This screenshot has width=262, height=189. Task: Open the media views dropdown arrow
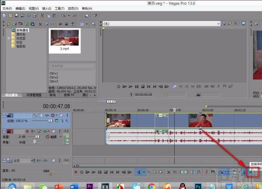tap(86, 24)
